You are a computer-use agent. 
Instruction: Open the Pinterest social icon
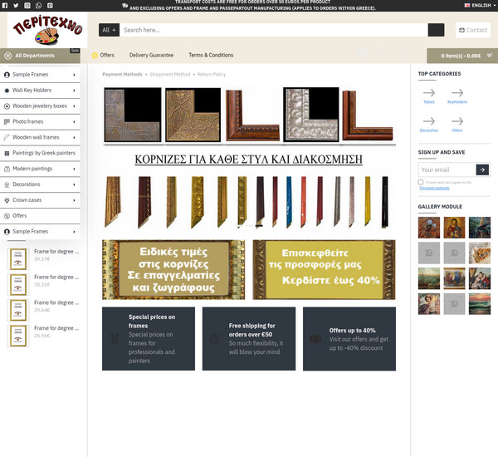coord(50,6)
